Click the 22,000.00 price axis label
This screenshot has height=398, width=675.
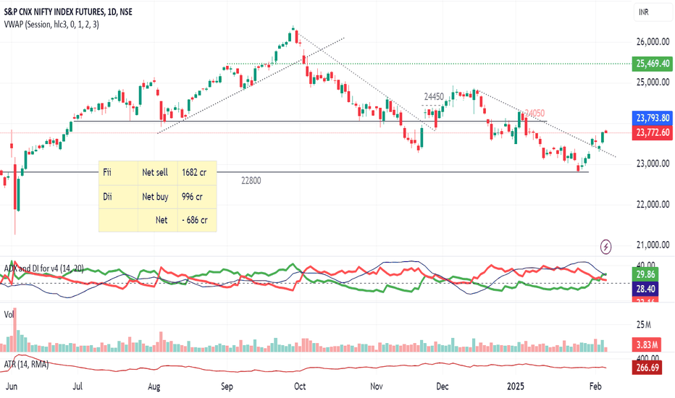point(653,204)
